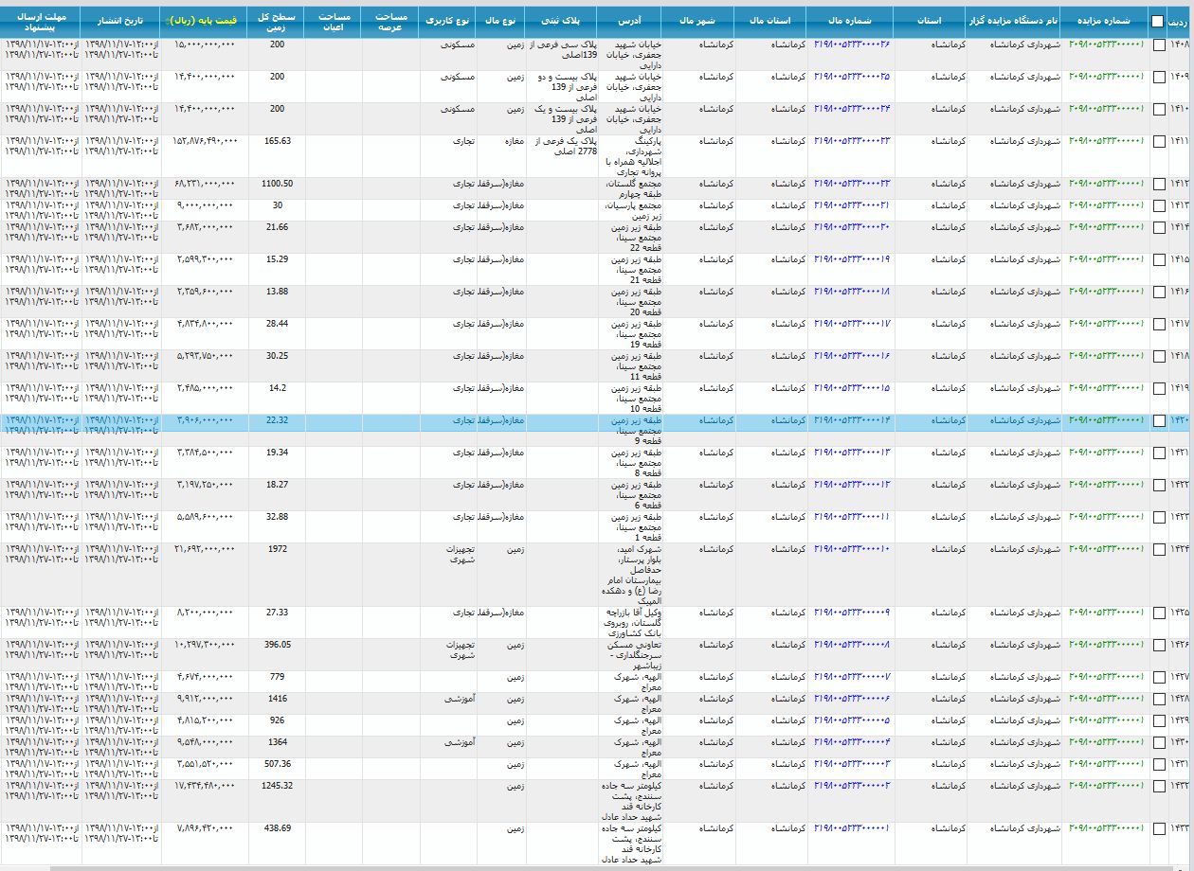Open the auction number link in row ۱۴۲۶
Screen dimensions: 1194x871
[1105, 645]
